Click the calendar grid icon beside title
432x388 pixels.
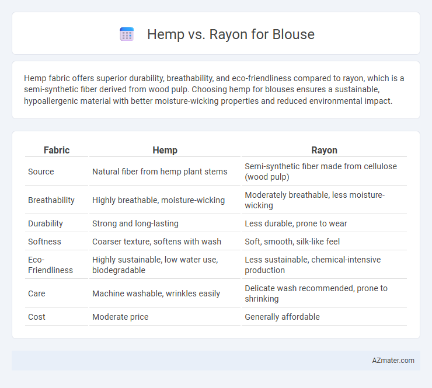click(127, 34)
